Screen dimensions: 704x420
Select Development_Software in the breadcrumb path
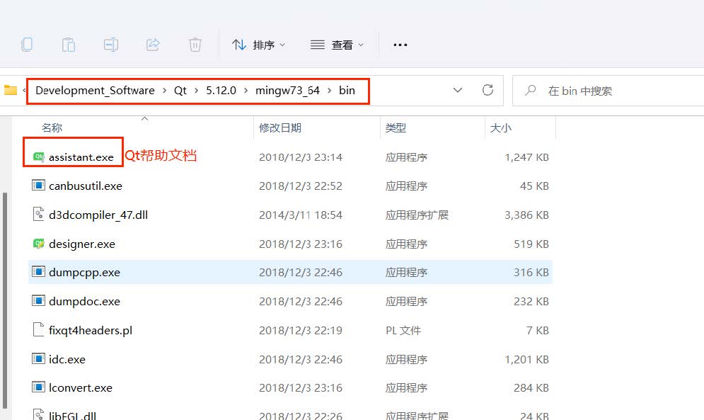tap(95, 91)
